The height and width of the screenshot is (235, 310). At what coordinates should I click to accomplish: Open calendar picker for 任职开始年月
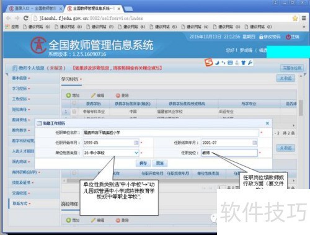136,143
